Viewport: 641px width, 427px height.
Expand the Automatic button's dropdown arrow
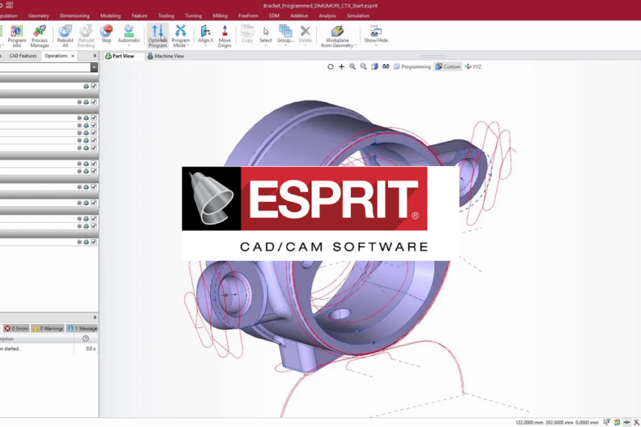pos(129,45)
